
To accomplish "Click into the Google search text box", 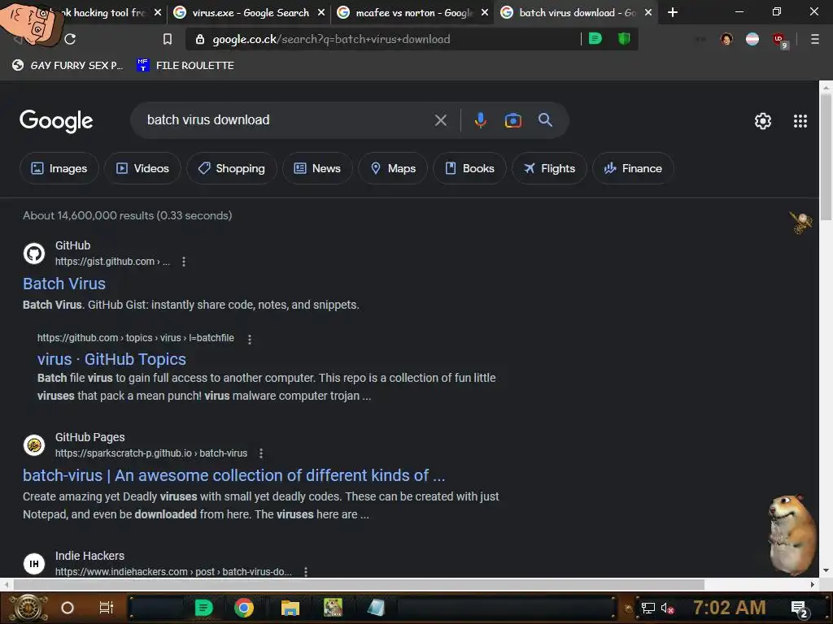I will [x=287, y=120].
